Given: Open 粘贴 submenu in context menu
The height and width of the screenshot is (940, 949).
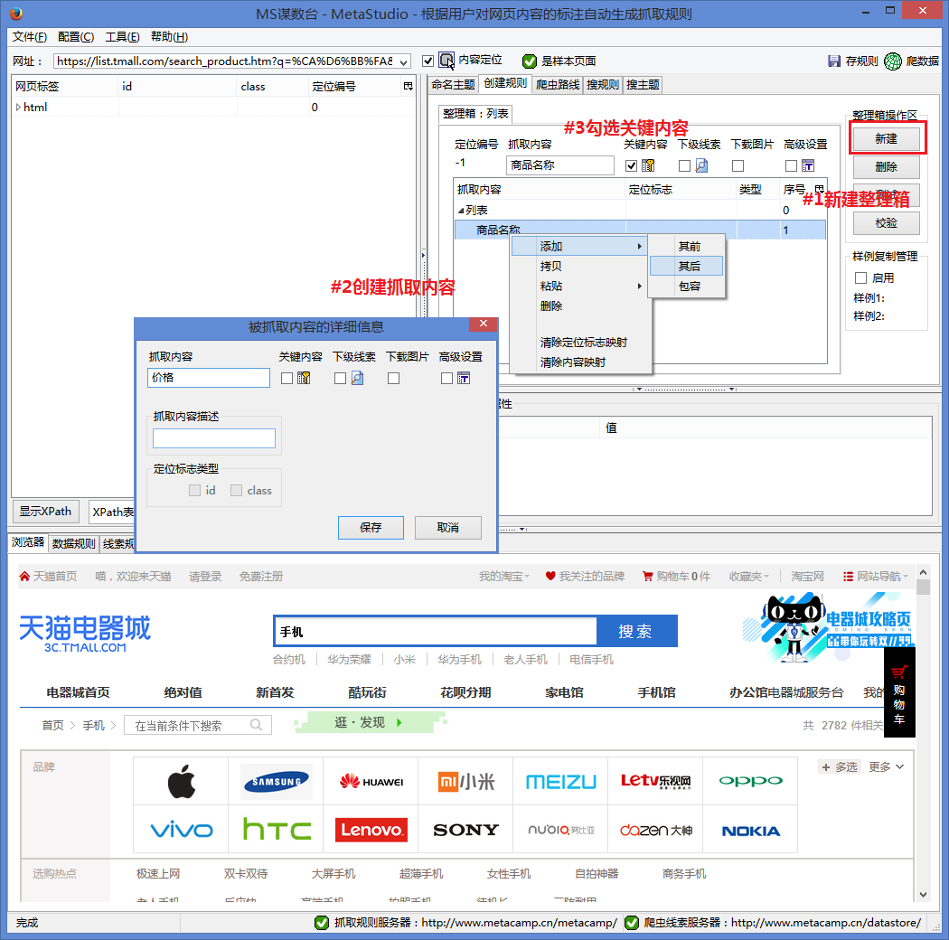Looking at the screenshot, I should point(580,286).
